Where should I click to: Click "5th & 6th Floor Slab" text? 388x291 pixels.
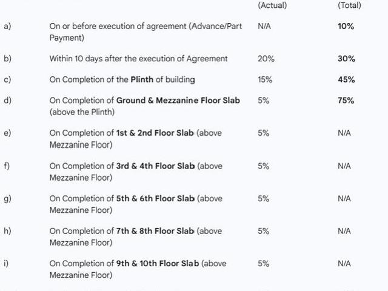point(155,199)
